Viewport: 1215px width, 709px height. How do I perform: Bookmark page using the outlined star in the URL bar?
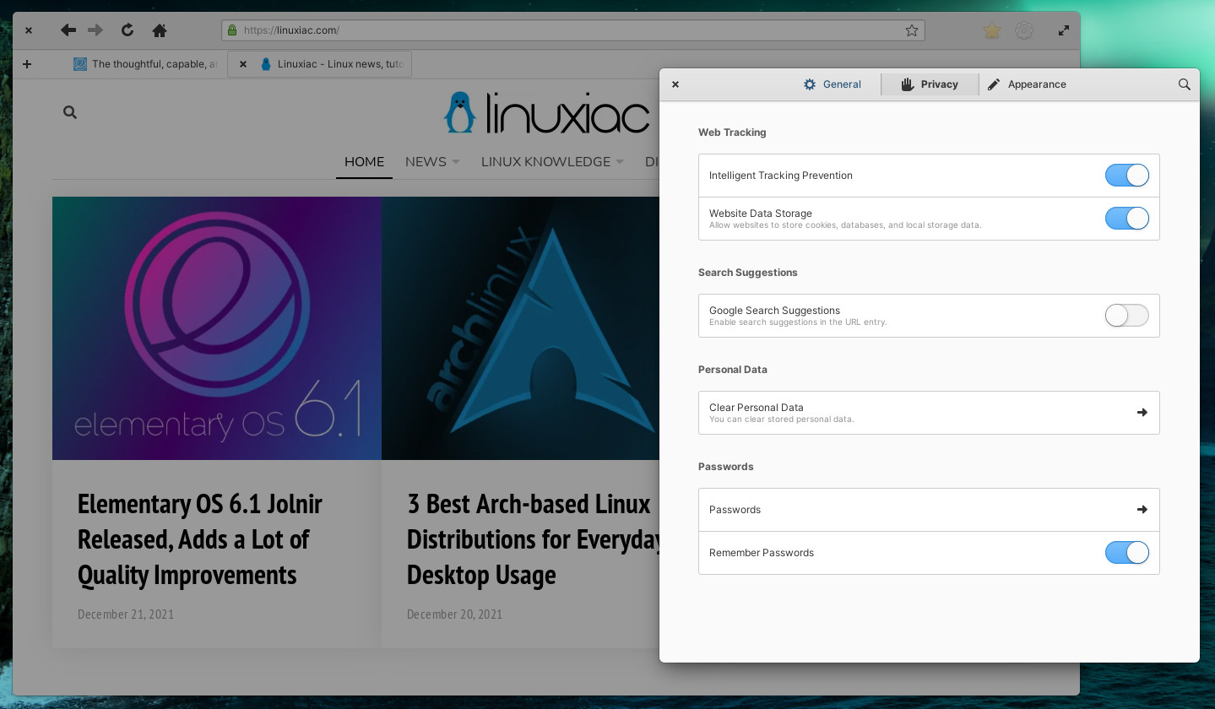911,30
